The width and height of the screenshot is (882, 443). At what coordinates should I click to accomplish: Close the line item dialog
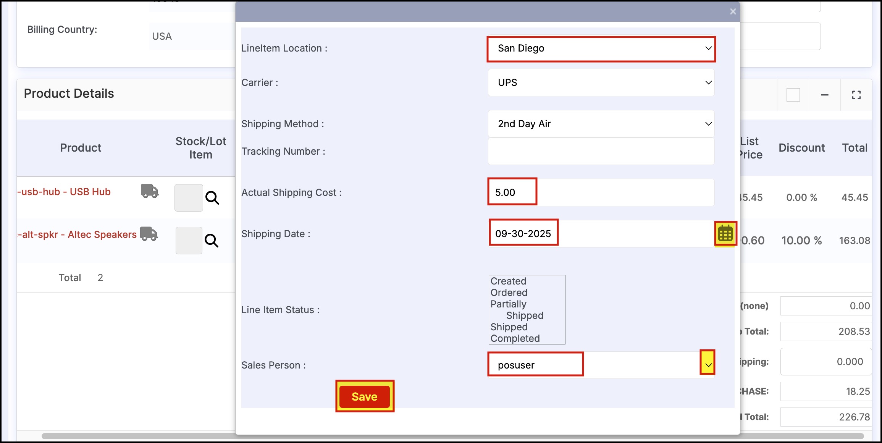(733, 11)
